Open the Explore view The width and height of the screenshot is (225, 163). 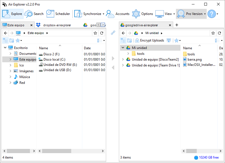(12, 14)
